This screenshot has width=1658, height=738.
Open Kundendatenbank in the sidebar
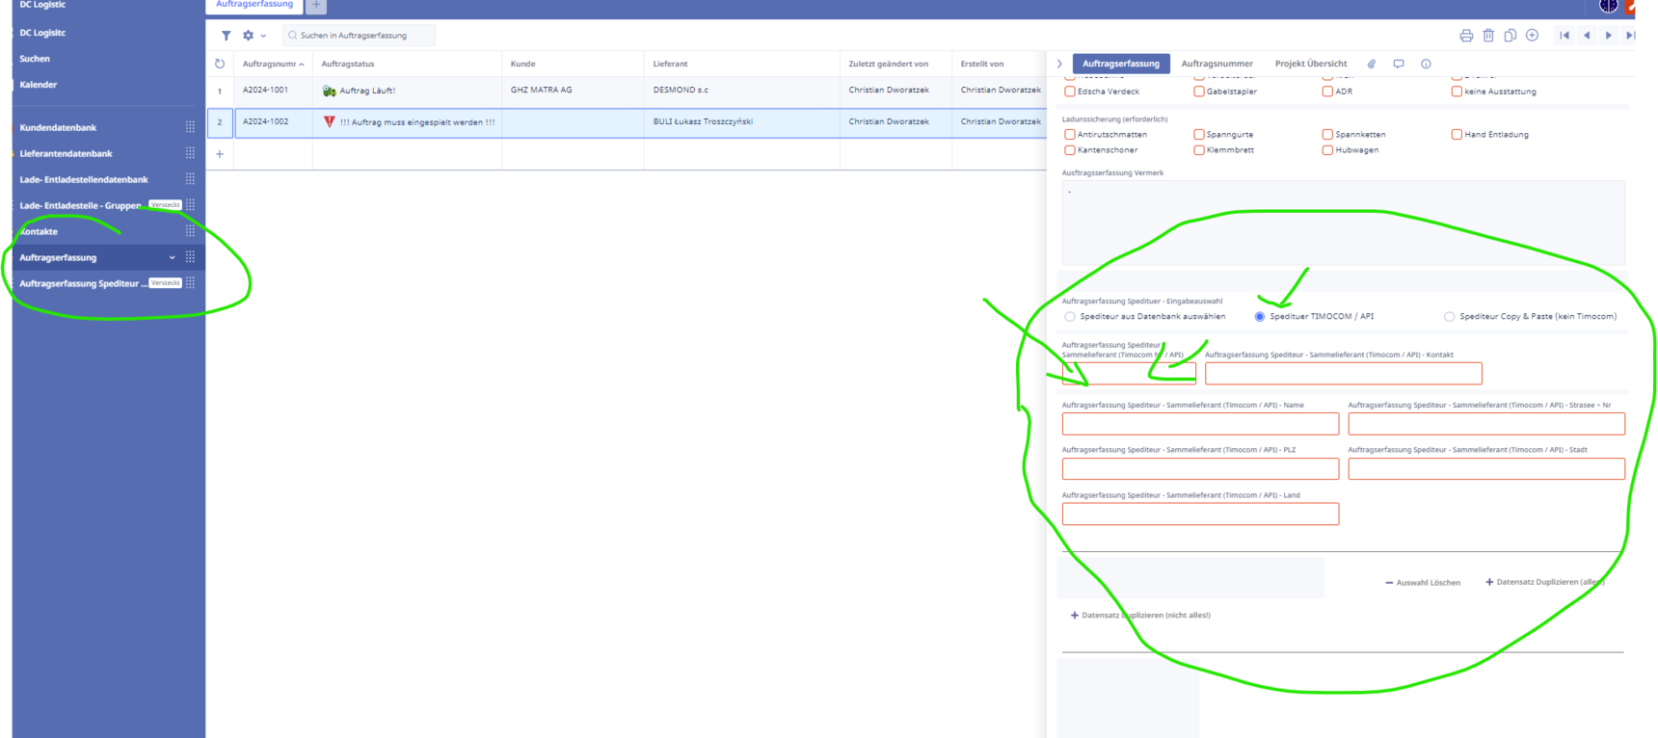[58, 127]
